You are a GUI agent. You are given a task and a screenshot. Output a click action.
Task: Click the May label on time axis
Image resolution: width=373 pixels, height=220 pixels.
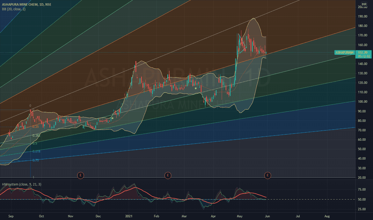click(x=240, y=216)
